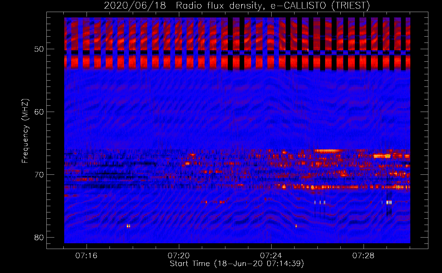Viewport: 442px width, 273px height.
Task: Click the 07:28 time tick label
Action: tap(364, 256)
